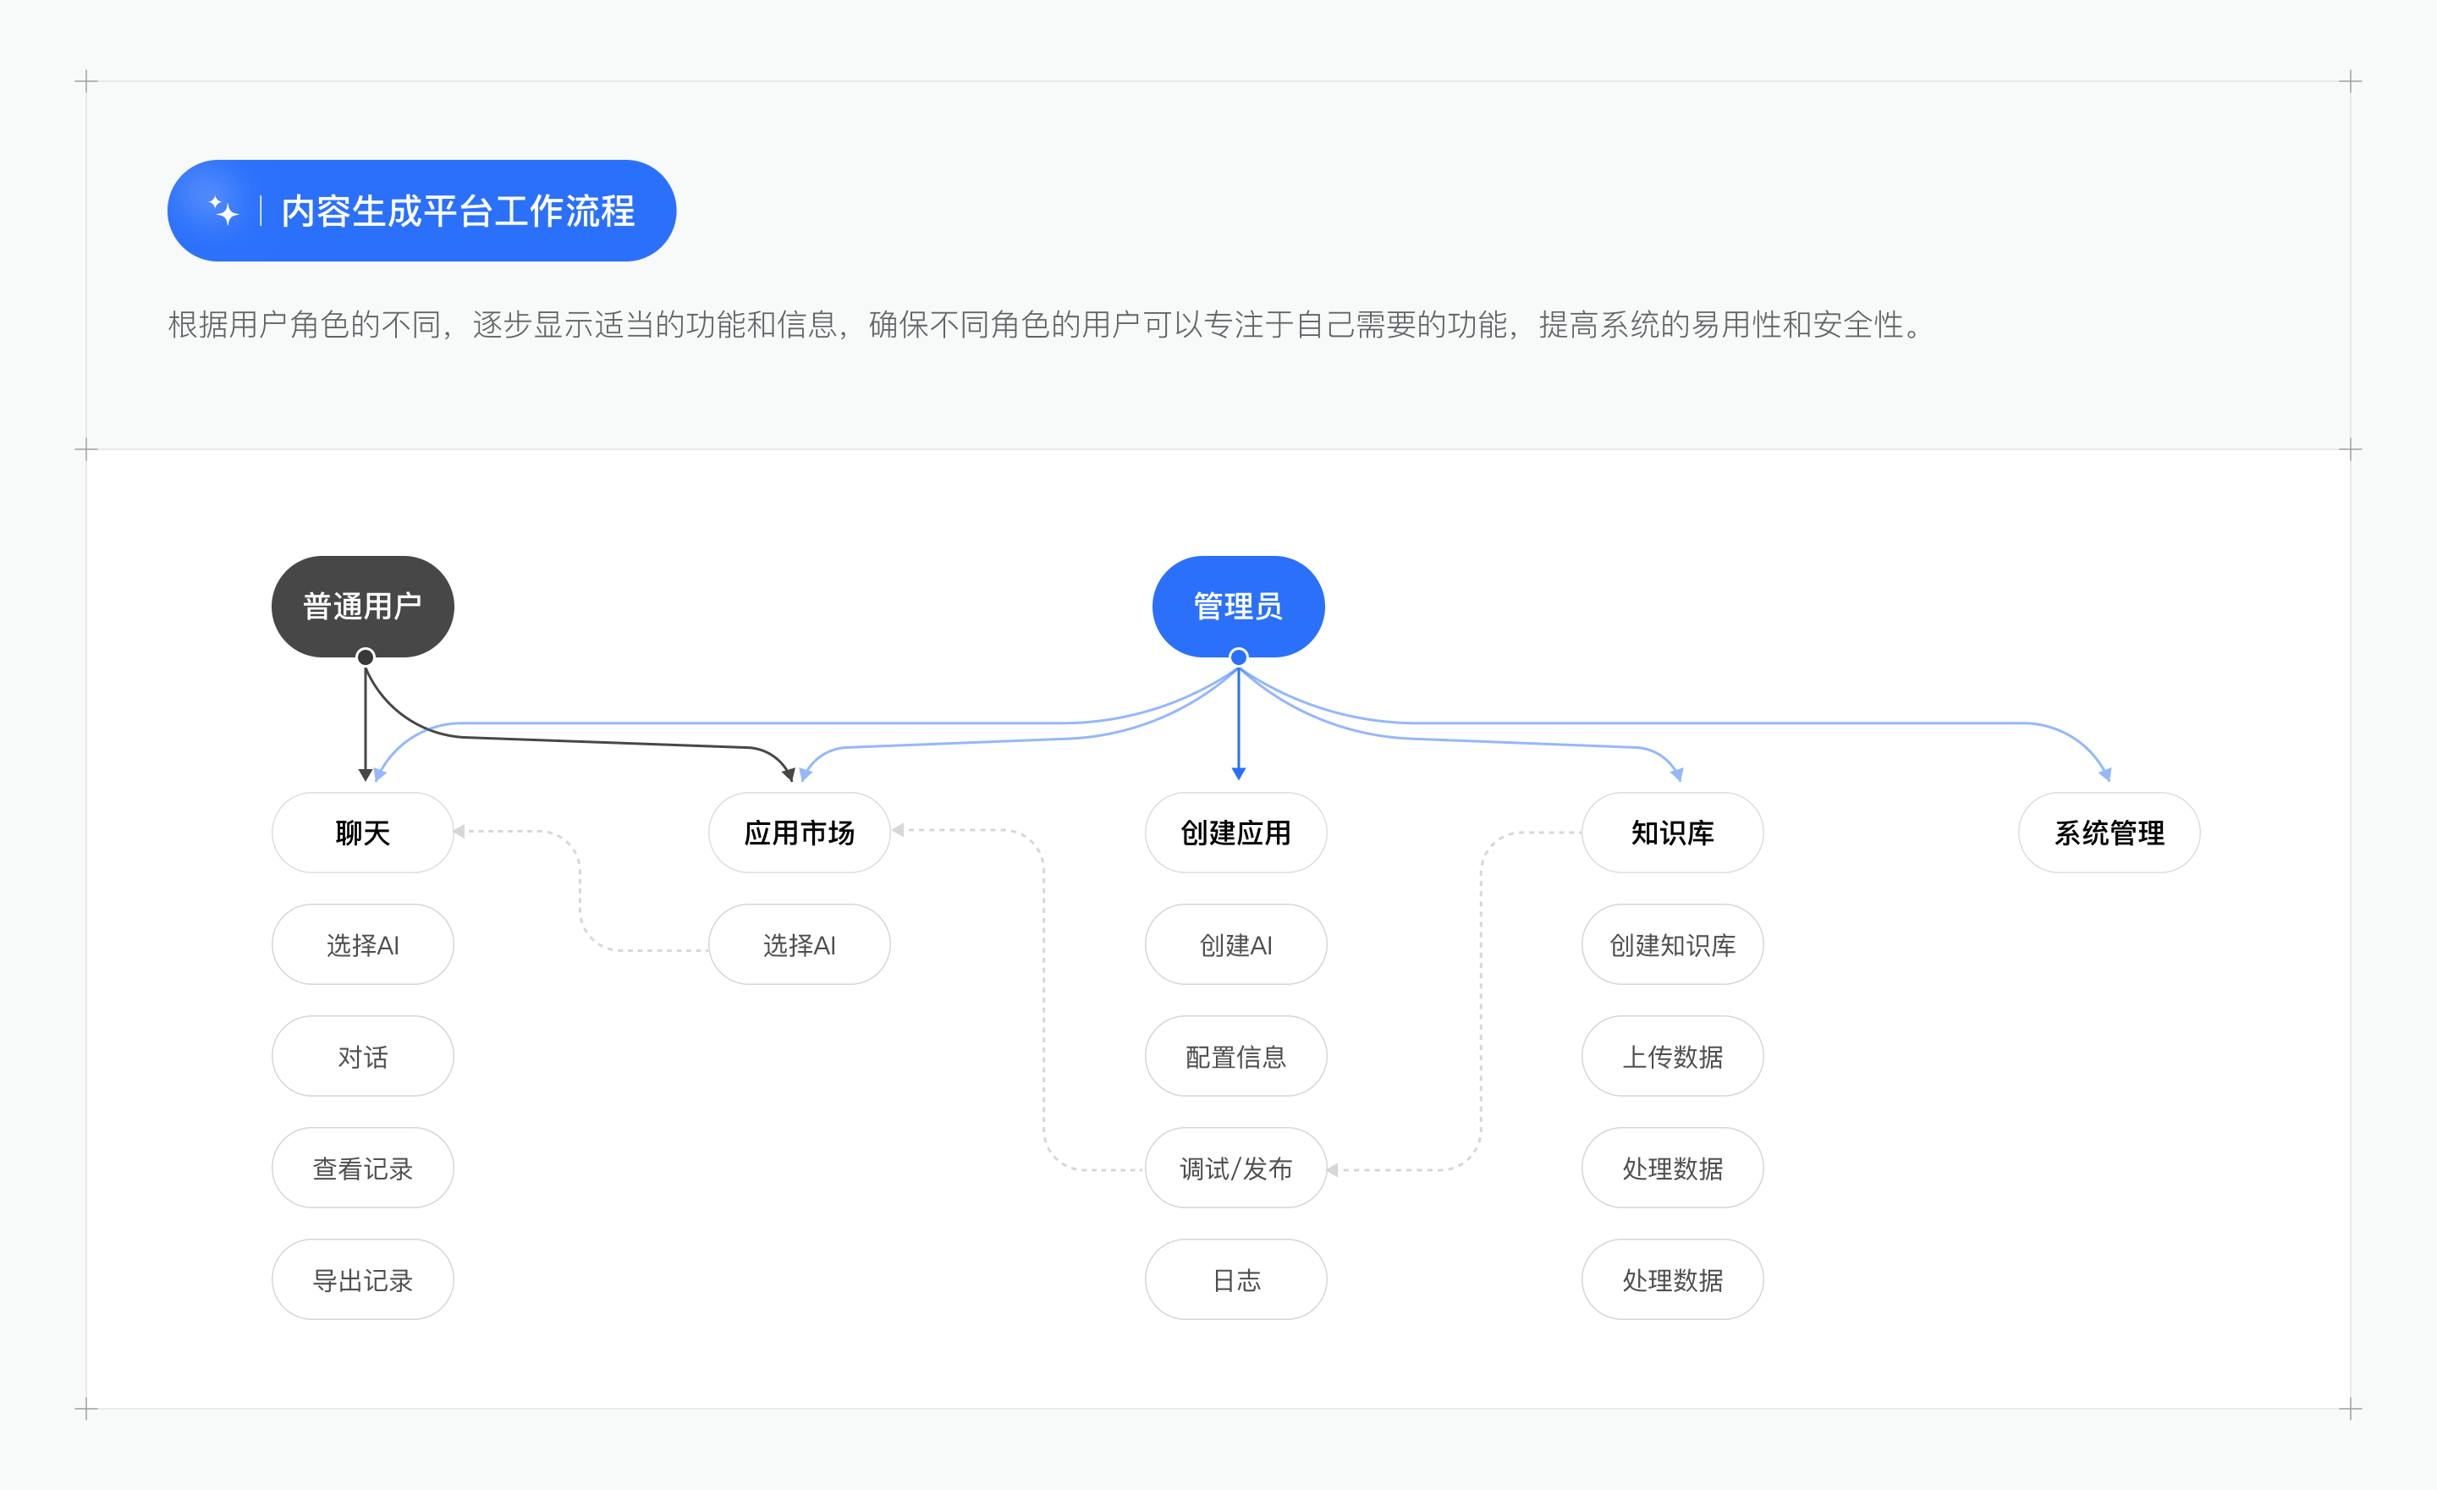This screenshot has width=2437, height=1490.
Task: Switch to the 调试/发布 step
Action: (1235, 1168)
